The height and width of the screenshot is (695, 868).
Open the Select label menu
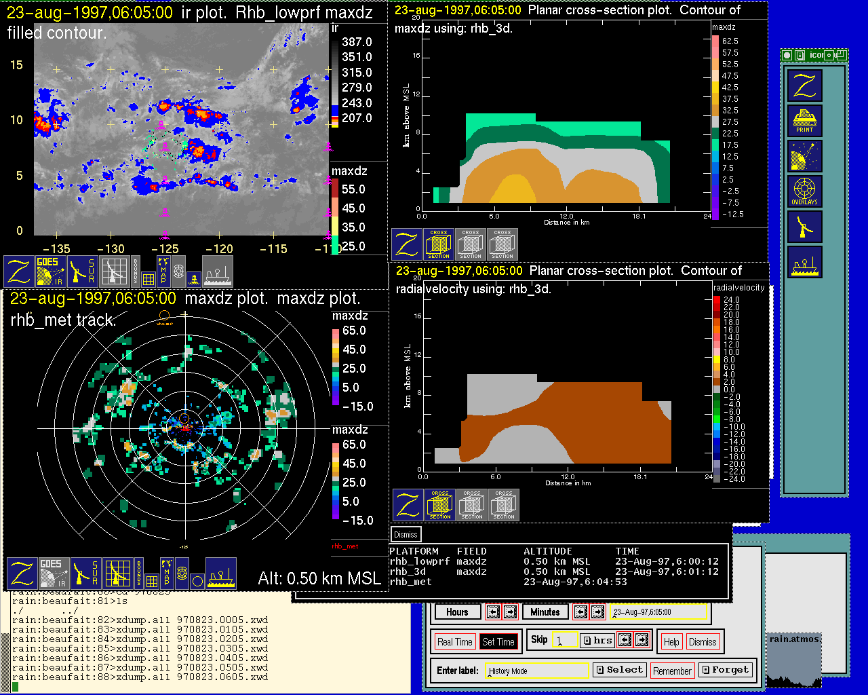[618, 670]
